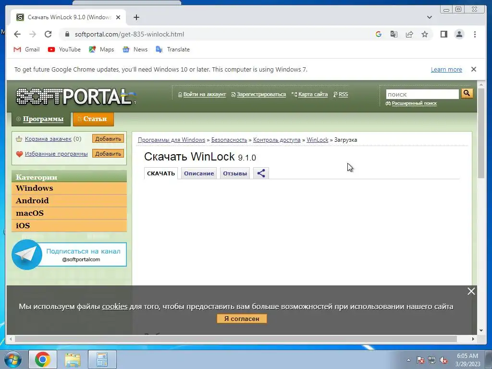Select macOS category
This screenshot has width=492, height=369.
[69, 213]
